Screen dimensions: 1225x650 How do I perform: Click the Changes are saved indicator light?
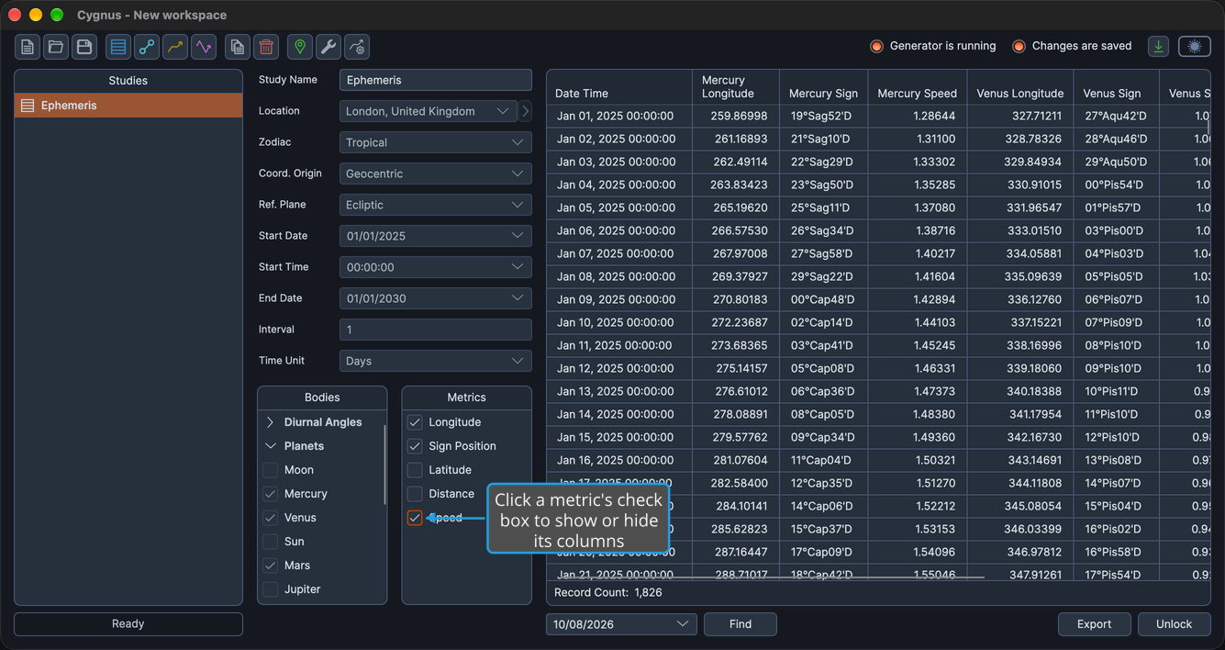[x=1019, y=46]
